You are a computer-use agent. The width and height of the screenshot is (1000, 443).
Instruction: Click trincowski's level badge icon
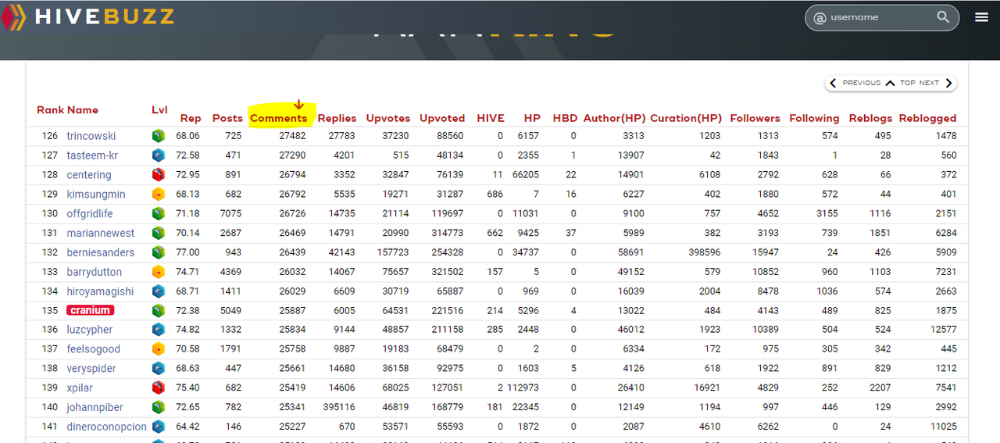pos(159,136)
